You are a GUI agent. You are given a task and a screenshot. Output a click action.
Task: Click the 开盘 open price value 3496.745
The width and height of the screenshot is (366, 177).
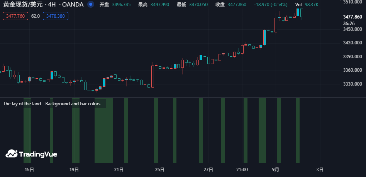tap(121, 5)
